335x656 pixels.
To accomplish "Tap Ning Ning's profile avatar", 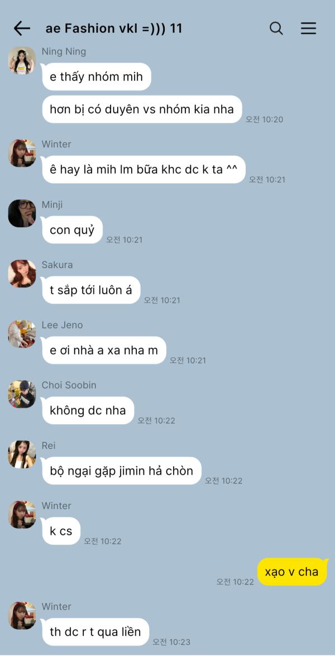I will (22, 60).
